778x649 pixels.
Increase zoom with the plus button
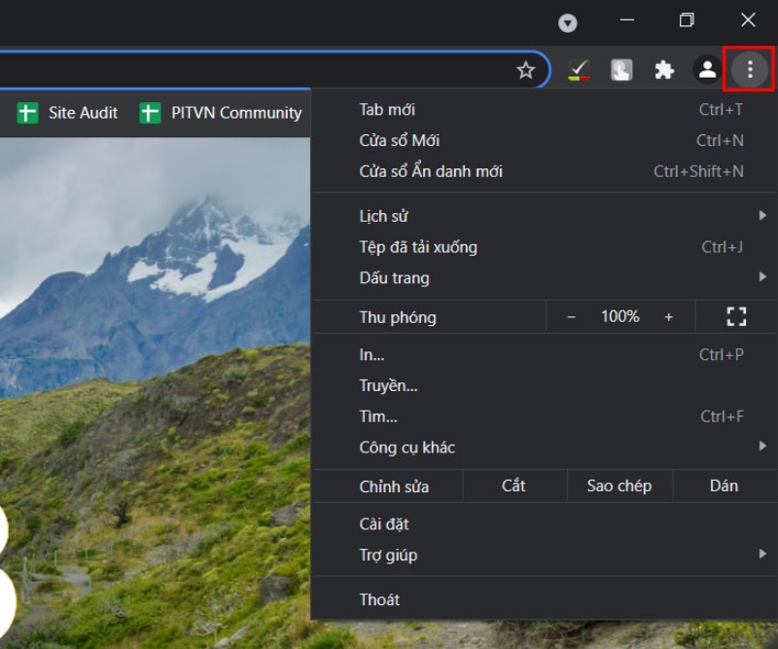(x=668, y=317)
